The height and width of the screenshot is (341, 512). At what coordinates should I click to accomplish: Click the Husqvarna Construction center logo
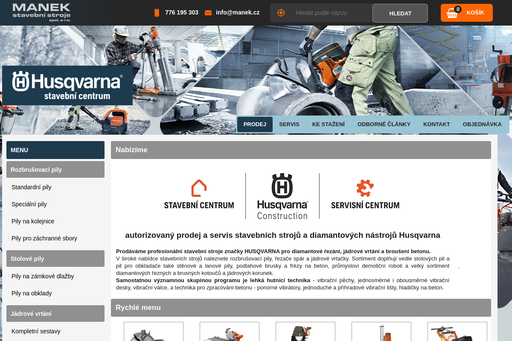282,196
